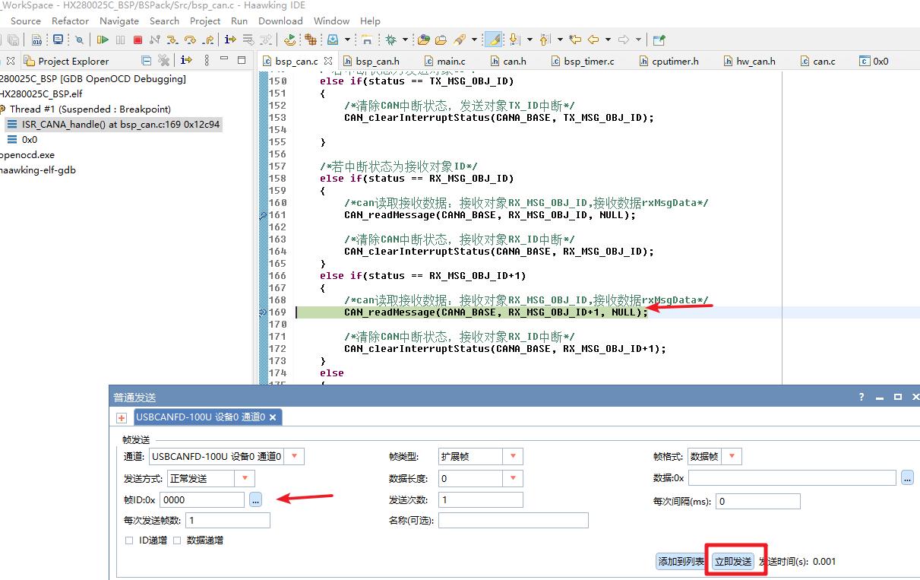Open the 帧类型 dropdown
The height and width of the screenshot is (580, 920).
[x=513, y=457]
